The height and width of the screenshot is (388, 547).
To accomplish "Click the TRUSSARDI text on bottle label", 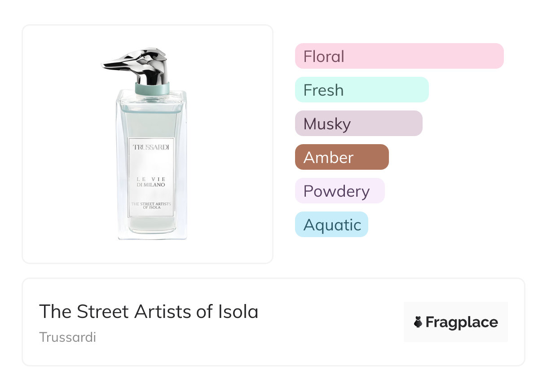I will pyautogui.click(x=151, y=147).
